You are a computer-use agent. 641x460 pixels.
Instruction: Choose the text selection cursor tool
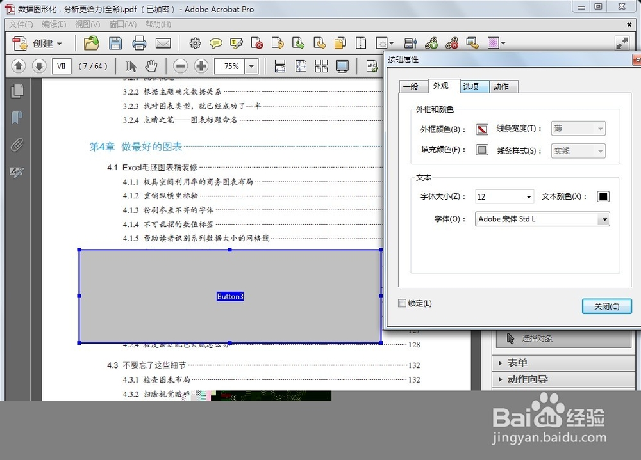(130, 66)
